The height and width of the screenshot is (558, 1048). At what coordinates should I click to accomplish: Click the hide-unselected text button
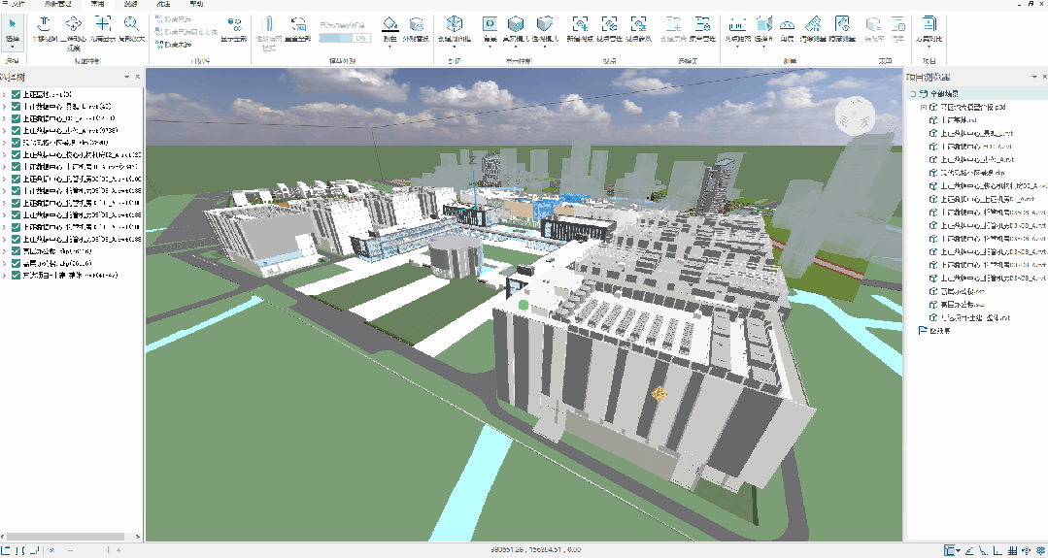[174, 44]
